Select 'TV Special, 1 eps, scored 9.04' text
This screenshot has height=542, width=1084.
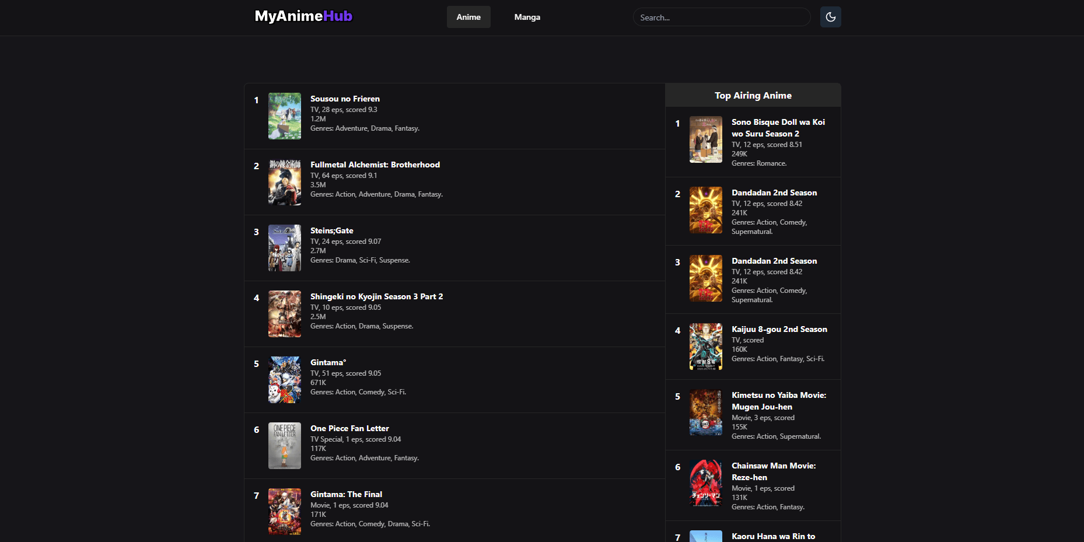(355, 439)
